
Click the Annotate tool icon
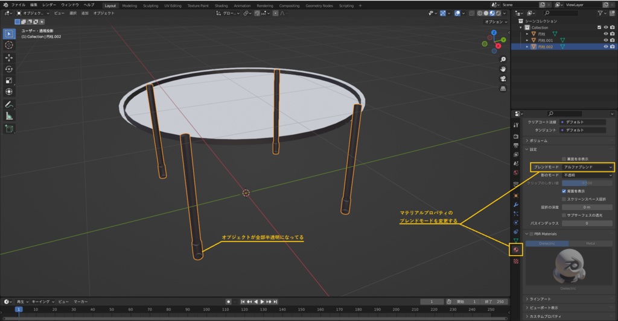point(9,104)
